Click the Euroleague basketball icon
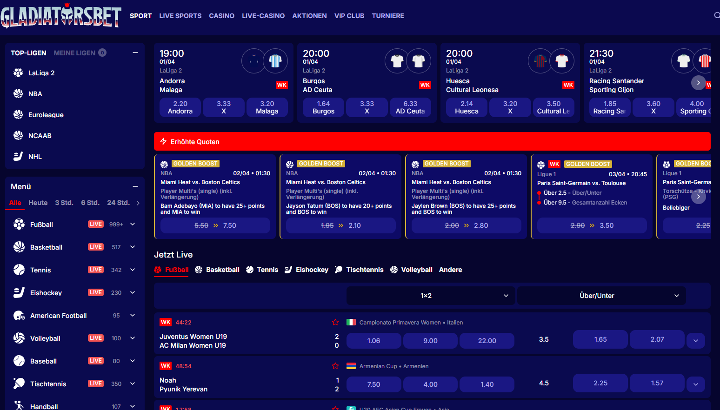Image resolution: width=720 pixels, height=410 pixels. pos(18,115)
